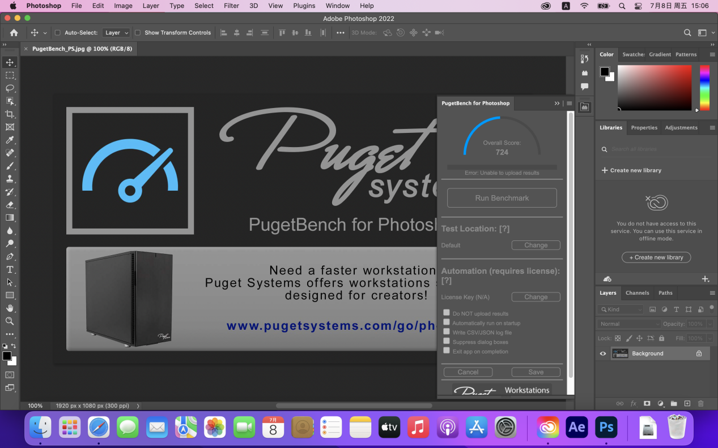
Task: Check Do NOT upload results
Action: pyautogui.click(x=447, y=312)
